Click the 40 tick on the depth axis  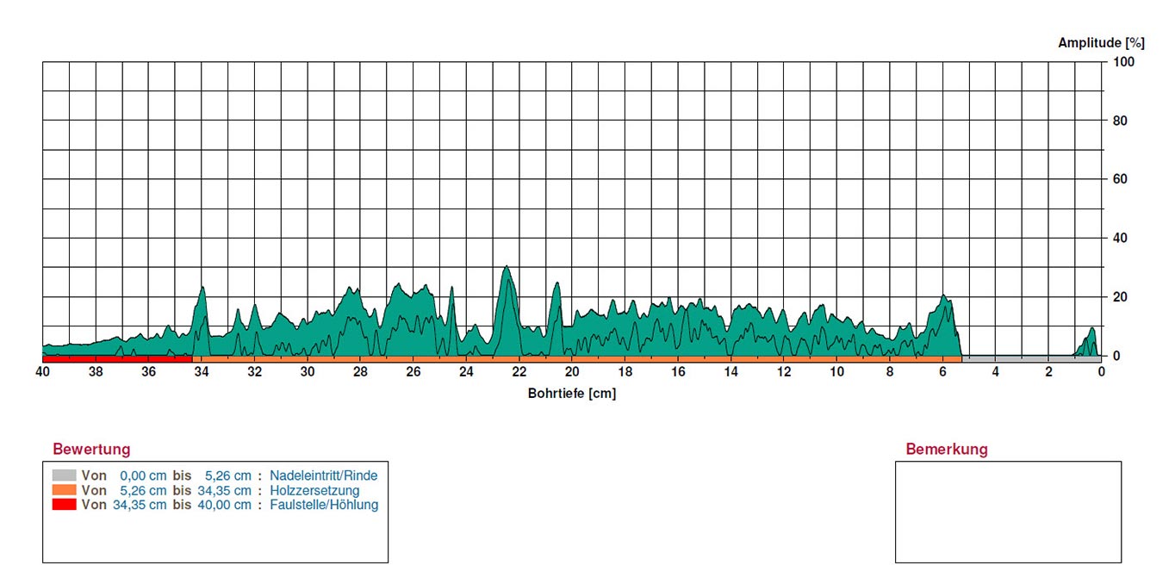(x=43, y=372)
